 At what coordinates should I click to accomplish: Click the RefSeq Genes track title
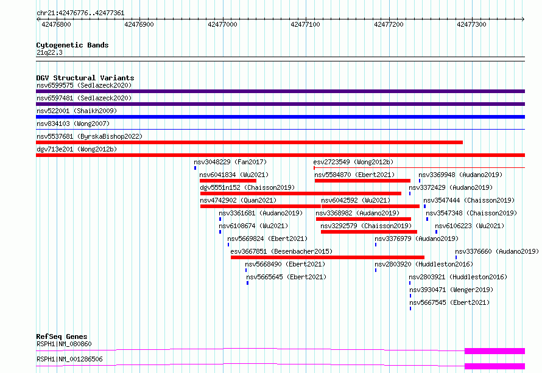pos(62,336)
